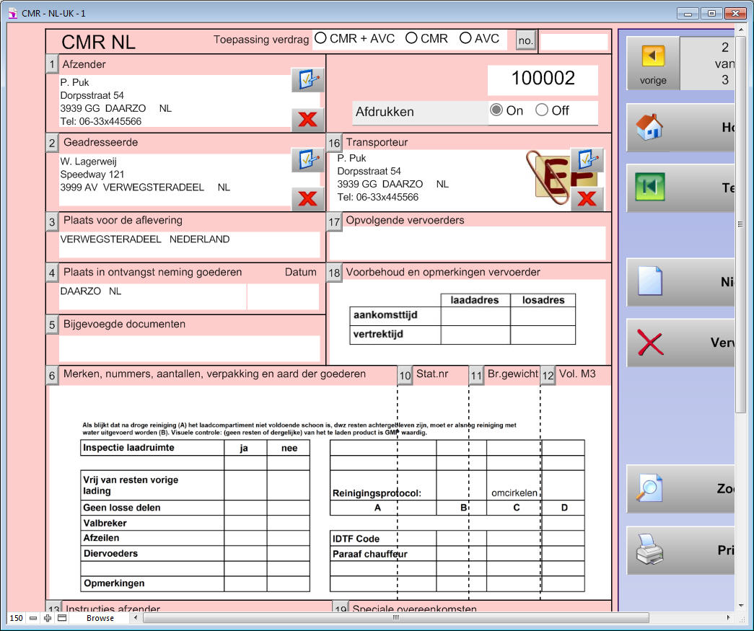754x631 pixels.
Task: Remove the Transporteur using the red X
Action: 587,198
